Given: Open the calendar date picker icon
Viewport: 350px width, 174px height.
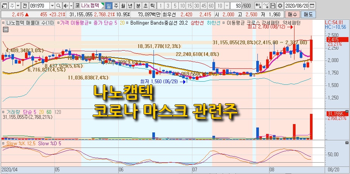Looking at the screenshot, I should tap(313, 6).
